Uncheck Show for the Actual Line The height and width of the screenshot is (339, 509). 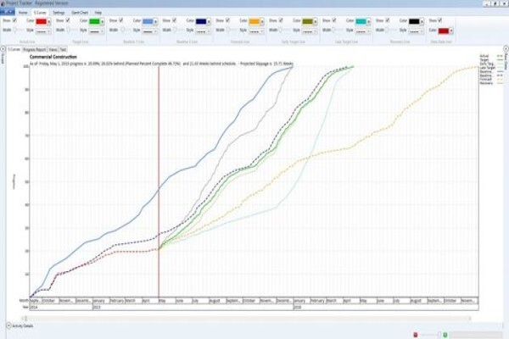coord(14,20)
